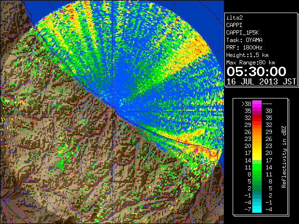Click the 'Task: OYAMA' line

pos(244,40)
